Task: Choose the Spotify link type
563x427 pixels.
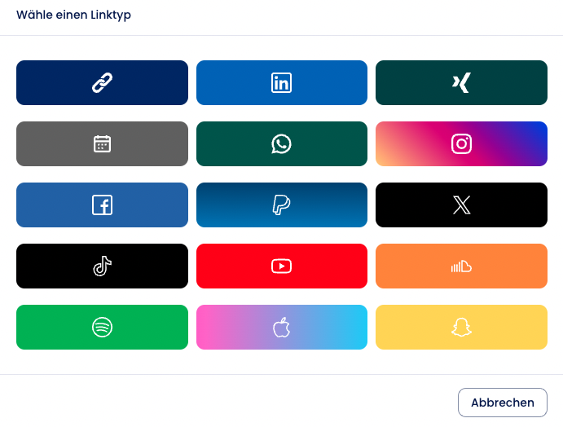Action: tap(103, 327)
